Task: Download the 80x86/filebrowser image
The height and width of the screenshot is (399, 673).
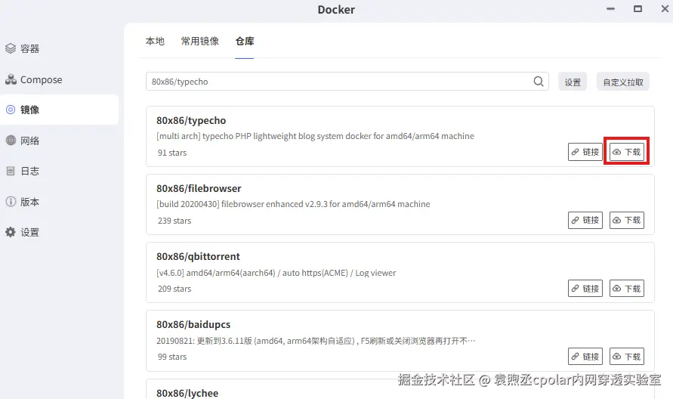Action: [627, 220]
